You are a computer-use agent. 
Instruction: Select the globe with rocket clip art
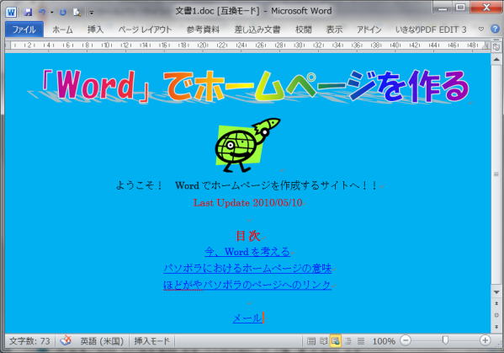click(247, 145)
